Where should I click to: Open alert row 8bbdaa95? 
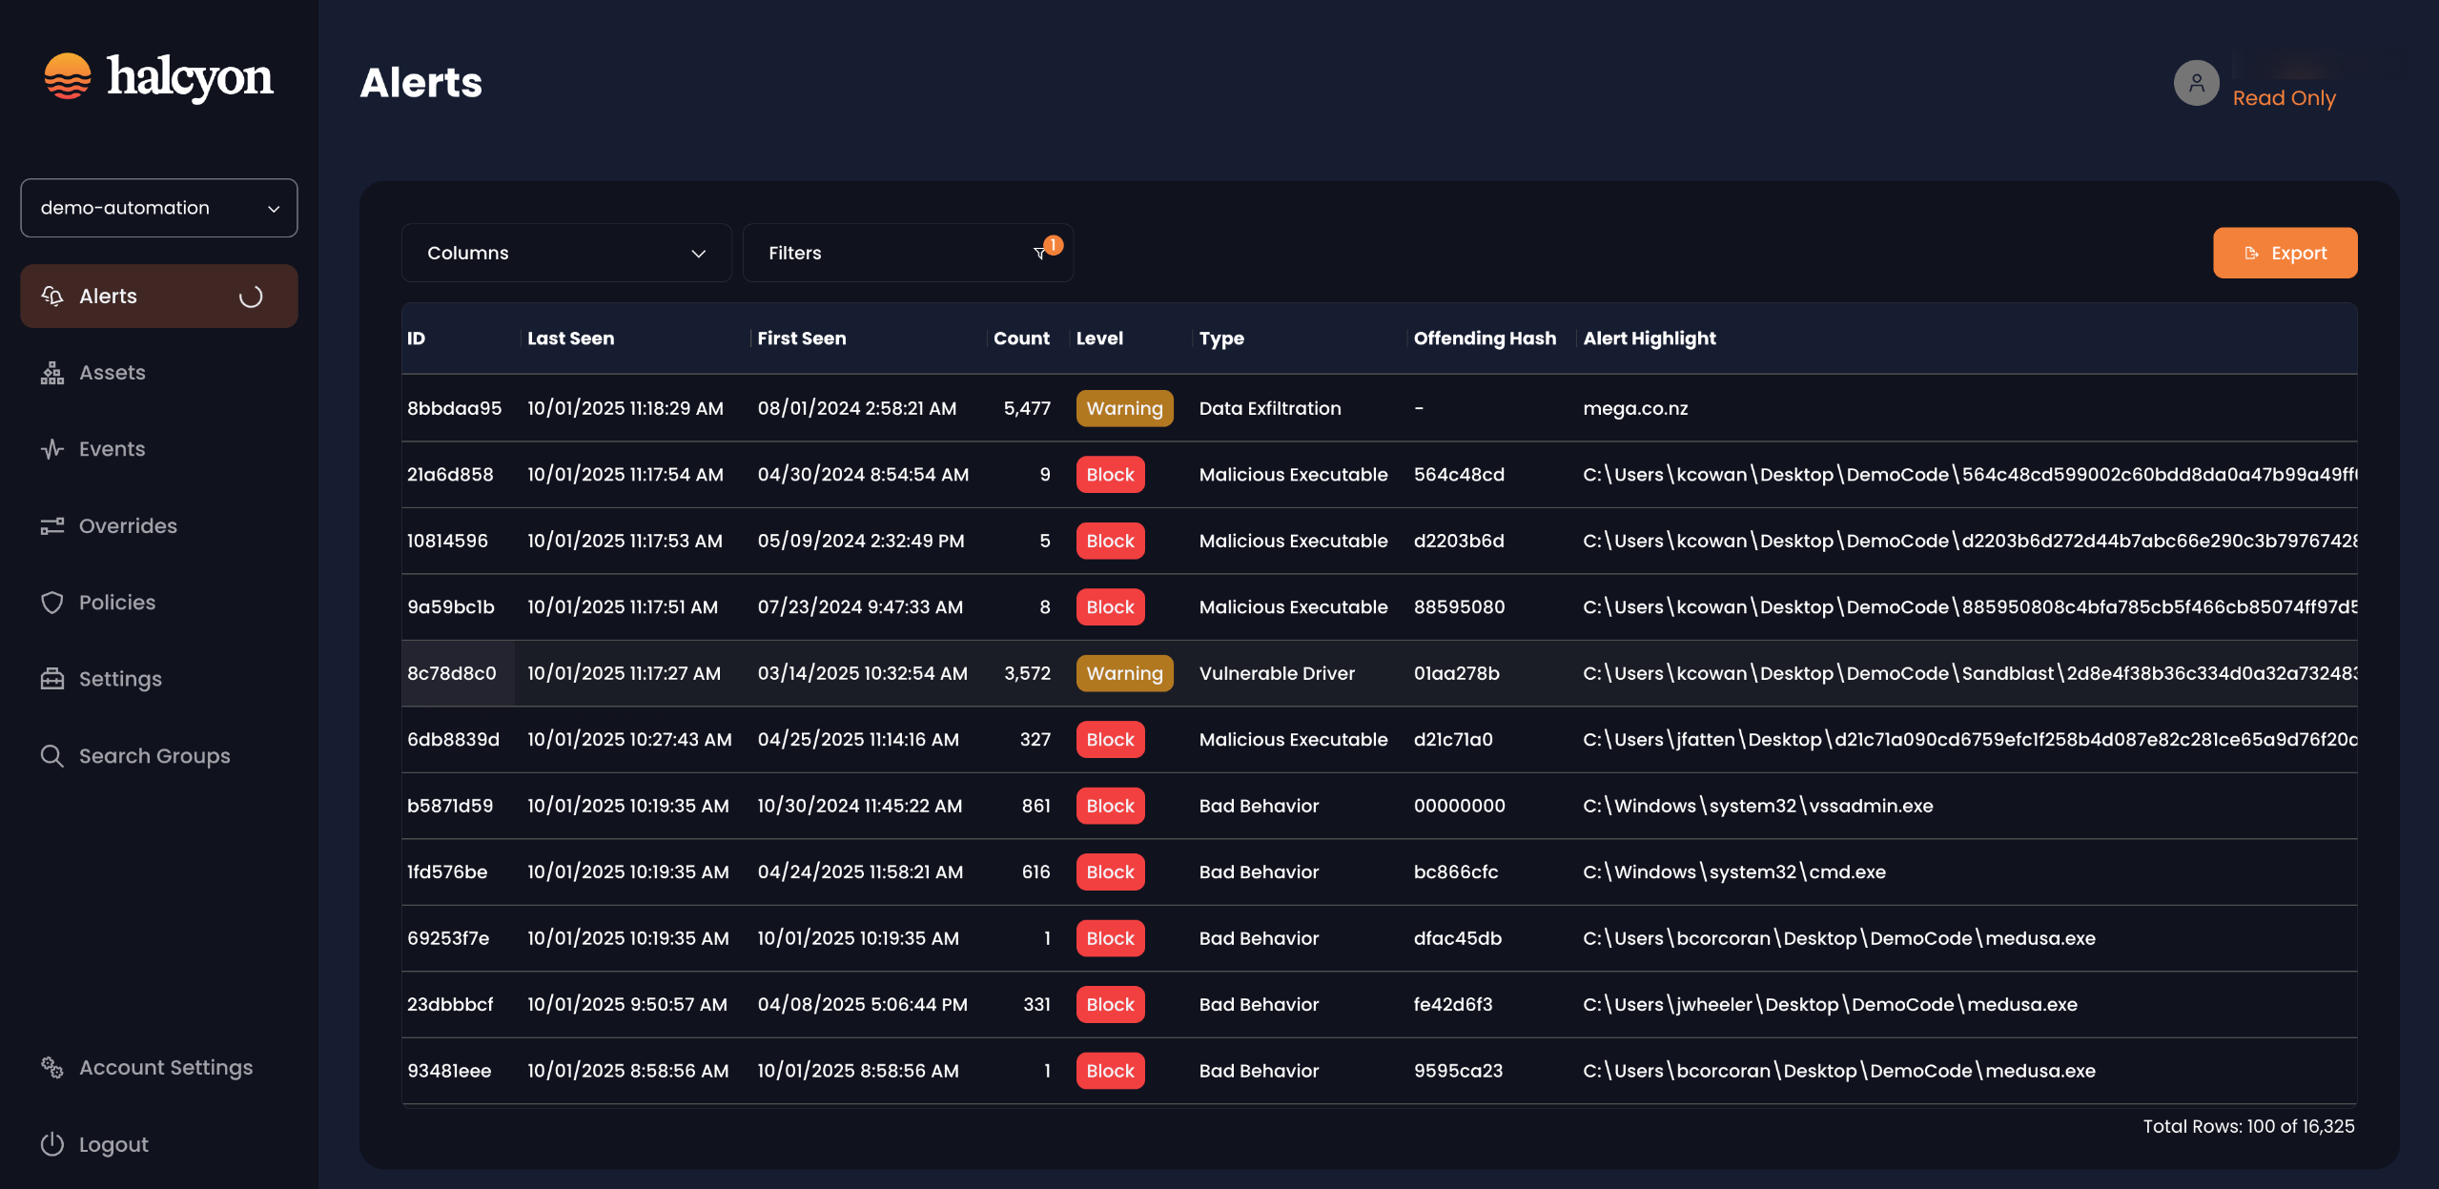tap(454, 408)
